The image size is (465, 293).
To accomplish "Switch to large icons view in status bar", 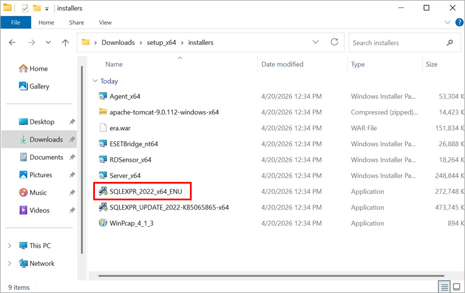I will pos(457,287).
